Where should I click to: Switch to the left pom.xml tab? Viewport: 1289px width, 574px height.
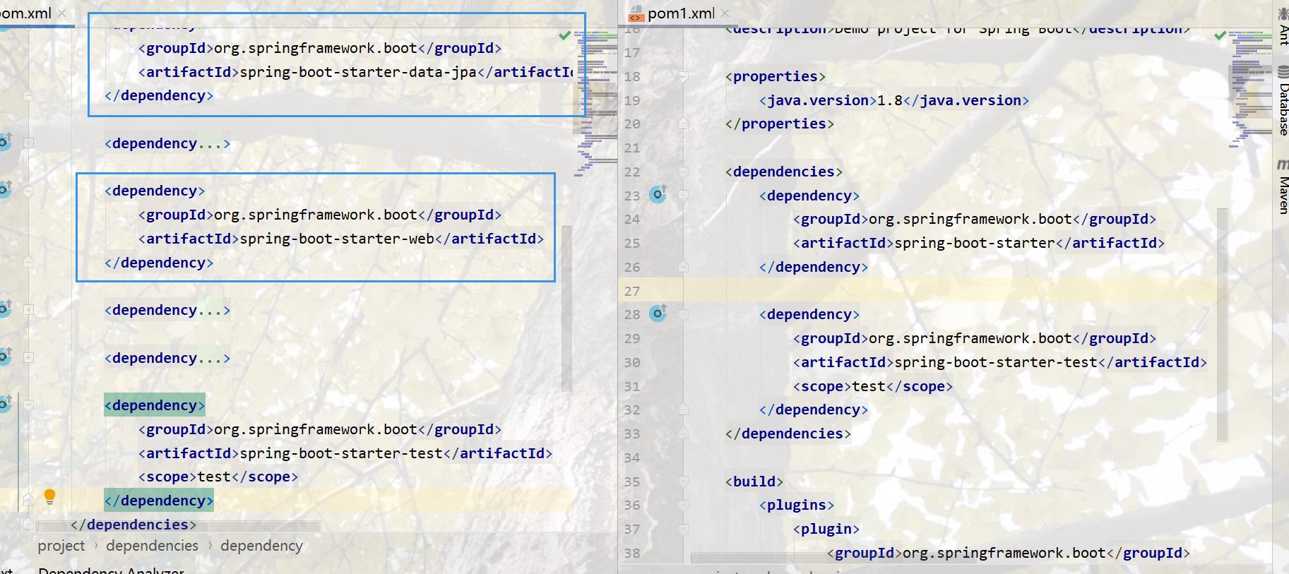tap(26, 13)
